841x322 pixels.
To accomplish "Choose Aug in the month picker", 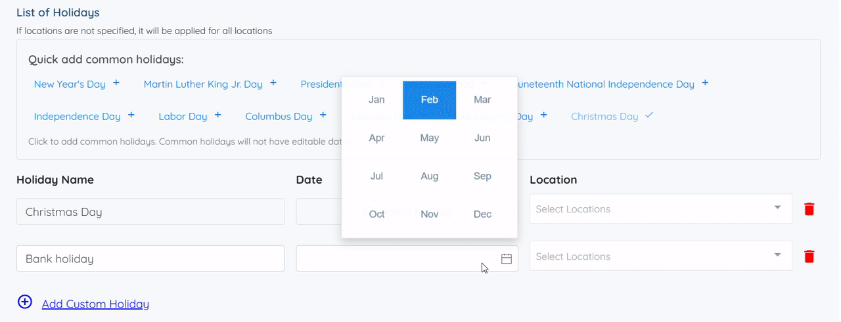I will click(430, 176).
